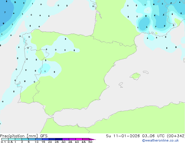Click the 1–2 mm legend color swatch

[18, 139]
